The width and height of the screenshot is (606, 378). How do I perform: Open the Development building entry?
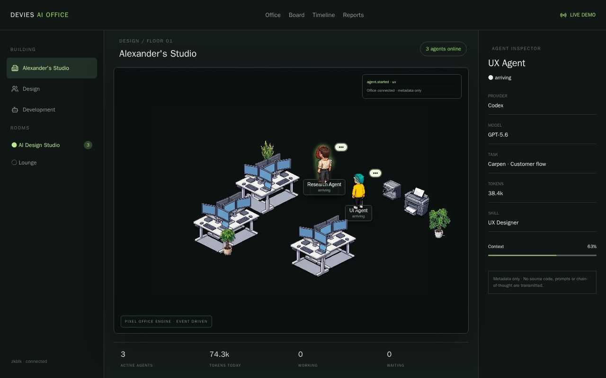pyautogui.click(x=52, y=110)
